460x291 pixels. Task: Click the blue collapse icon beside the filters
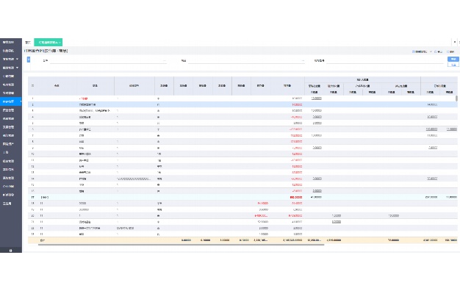point(29,60)
